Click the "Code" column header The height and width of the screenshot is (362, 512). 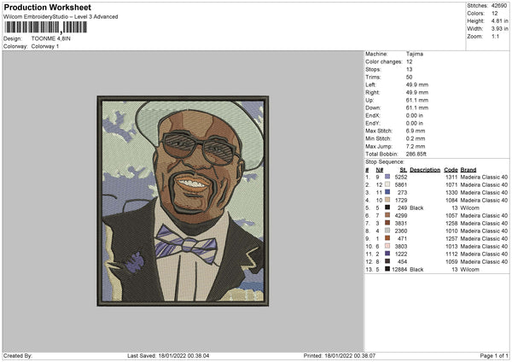coord(451,170)
